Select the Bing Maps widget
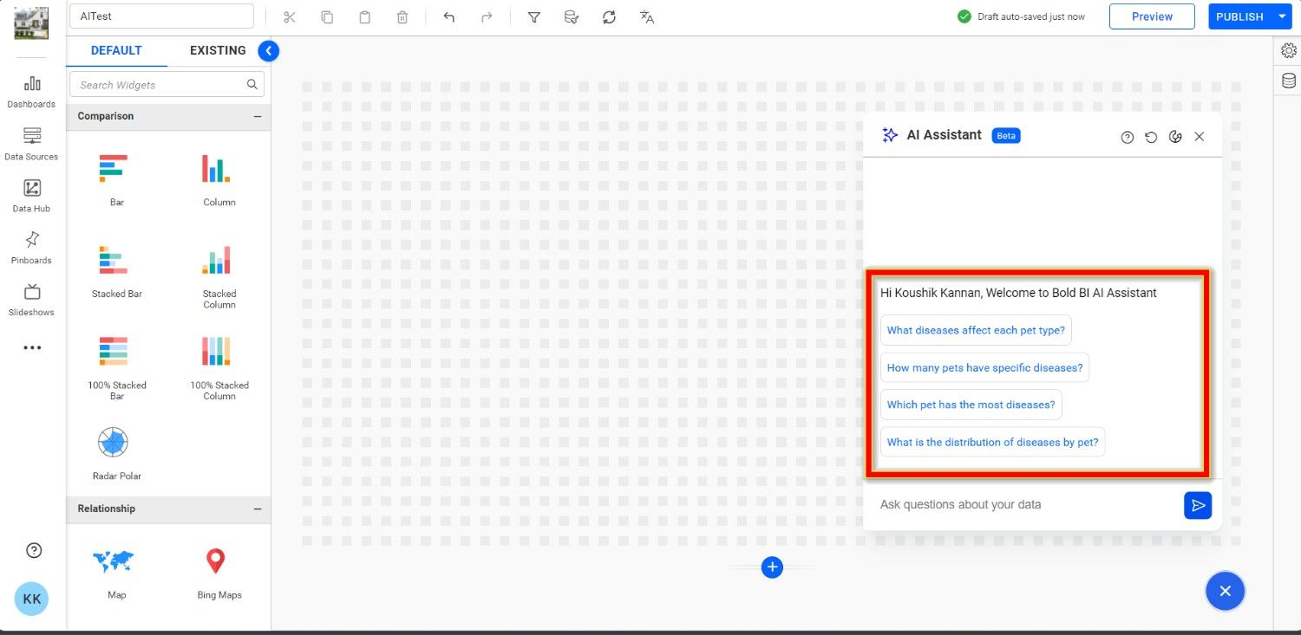 219,572
